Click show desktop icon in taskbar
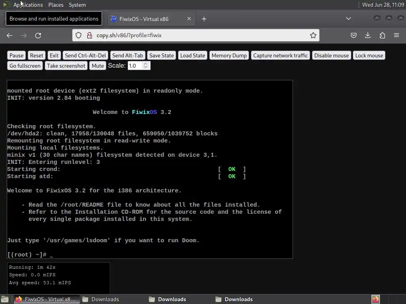Viewport: 406px width, 304px height. (x=5, y=299)
